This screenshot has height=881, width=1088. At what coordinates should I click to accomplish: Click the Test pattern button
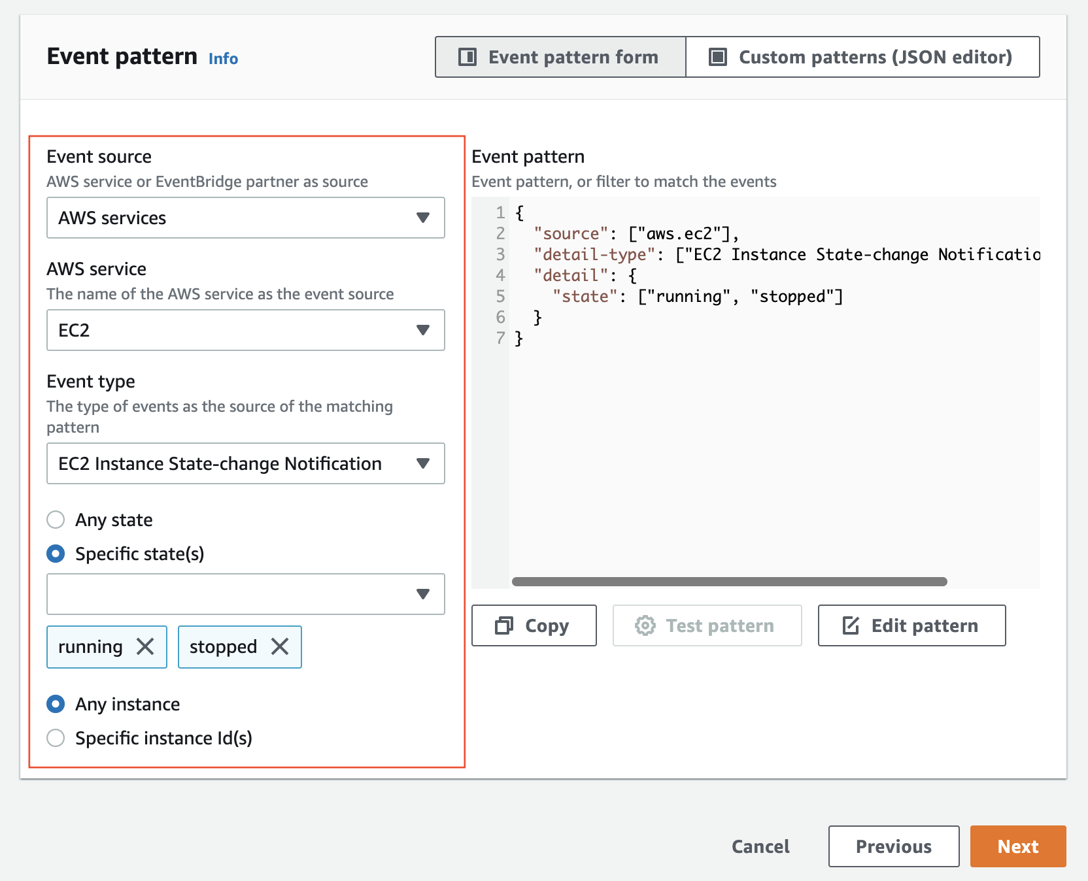[707, 625]
